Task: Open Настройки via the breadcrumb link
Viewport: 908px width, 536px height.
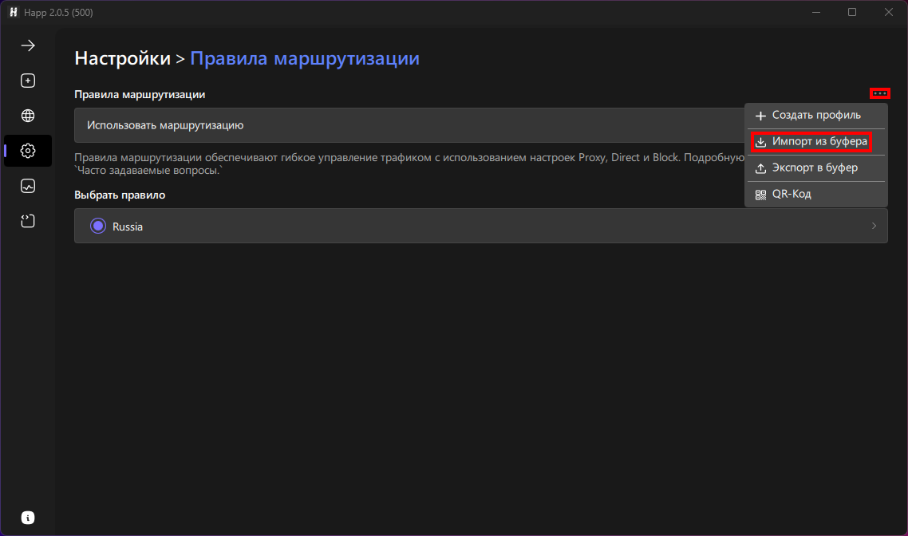Action: [121, 58]
